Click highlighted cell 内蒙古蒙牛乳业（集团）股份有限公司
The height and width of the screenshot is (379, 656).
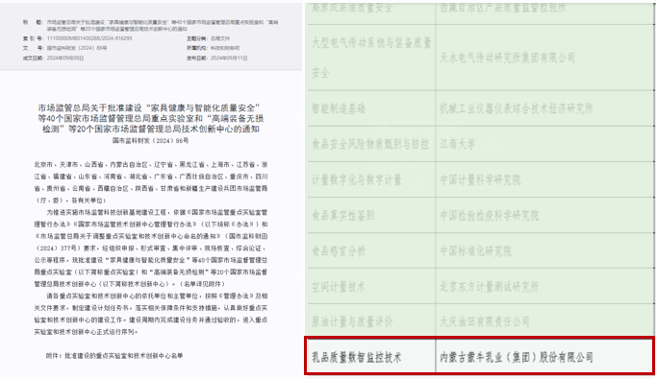coord(543,357)
